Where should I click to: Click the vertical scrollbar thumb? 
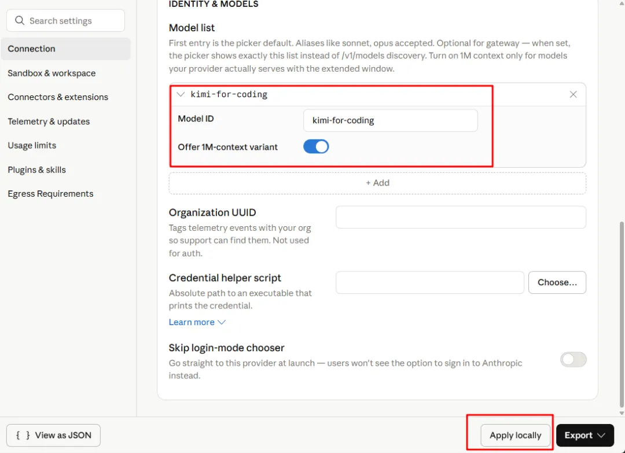622,315
